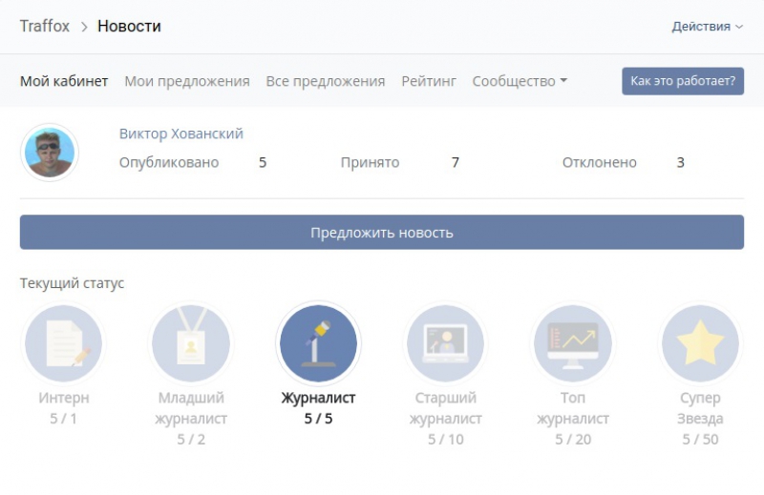The height and width of the screenshot is (495, 764).
Task: Select the Старший журналист monitor icon
Action: 446,343
